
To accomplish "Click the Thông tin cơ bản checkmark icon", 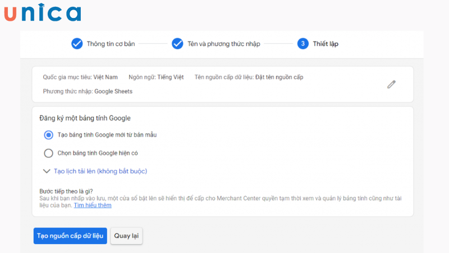I will (77, 44).
